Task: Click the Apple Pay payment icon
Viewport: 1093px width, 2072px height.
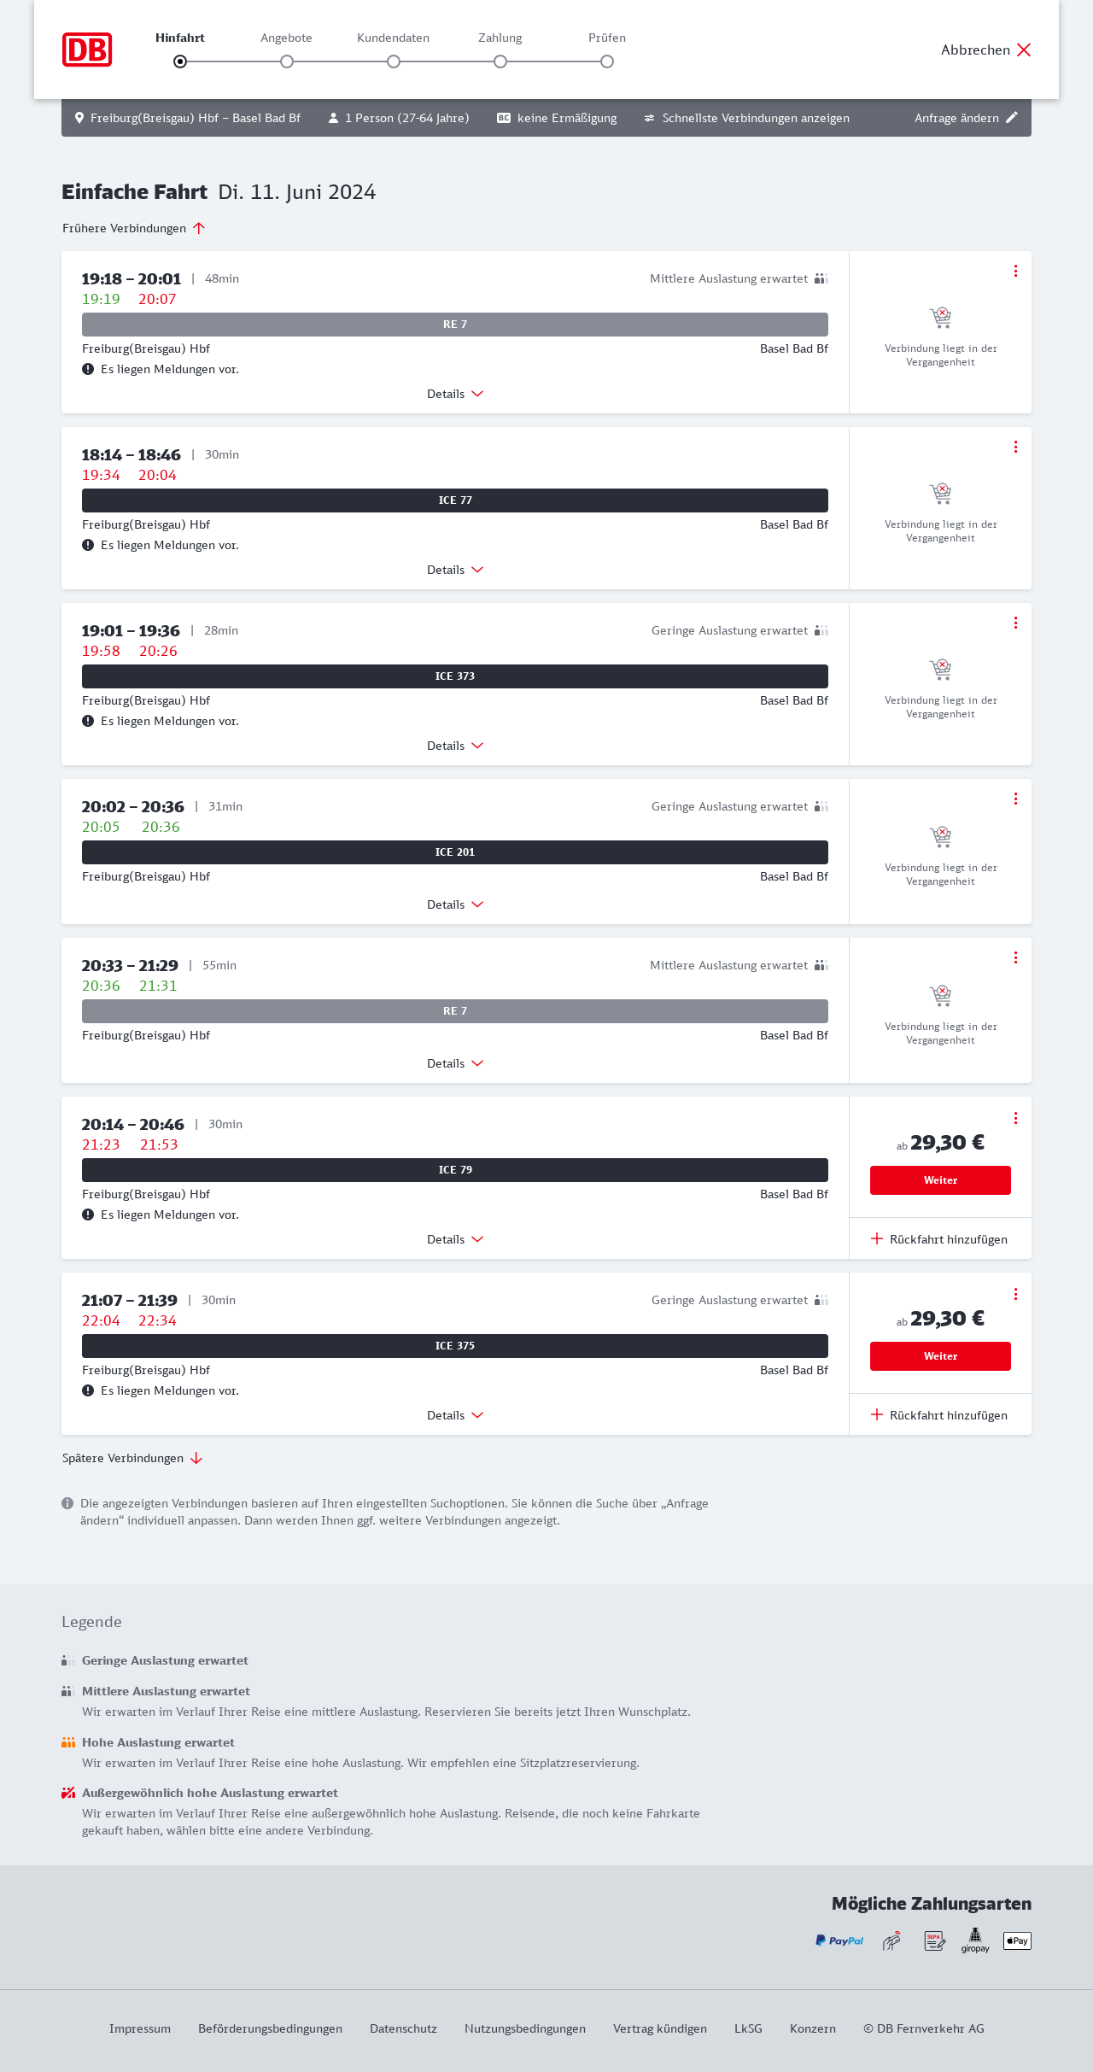Action: (x=1017, y=1940)
